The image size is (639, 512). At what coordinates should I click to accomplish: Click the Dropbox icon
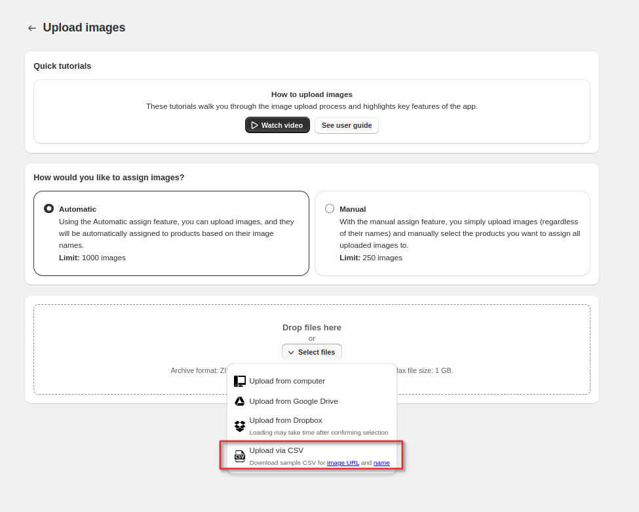[x=240, y=426]
